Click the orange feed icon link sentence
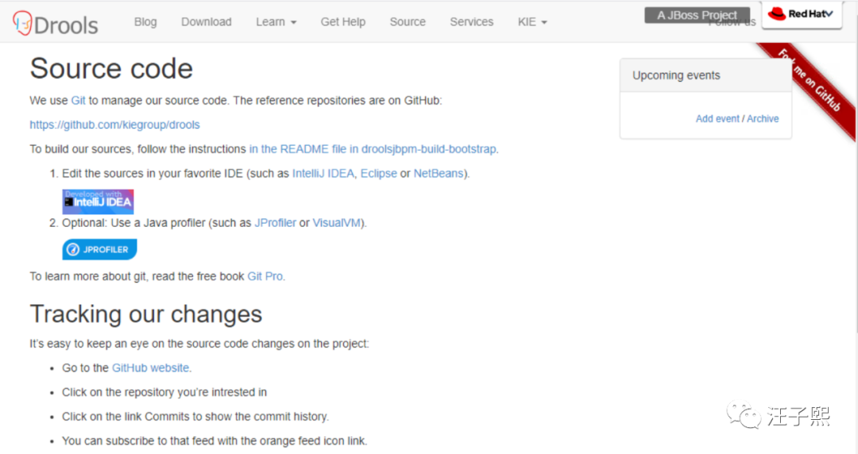The height and width of the screenshot is (454, 858). click(214, 441)
